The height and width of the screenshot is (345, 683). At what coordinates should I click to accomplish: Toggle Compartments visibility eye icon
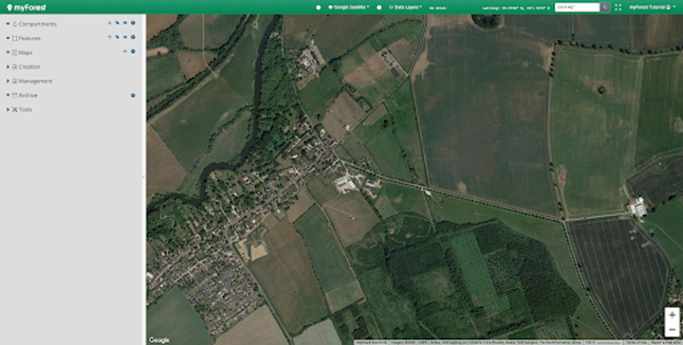click(125, 23)
